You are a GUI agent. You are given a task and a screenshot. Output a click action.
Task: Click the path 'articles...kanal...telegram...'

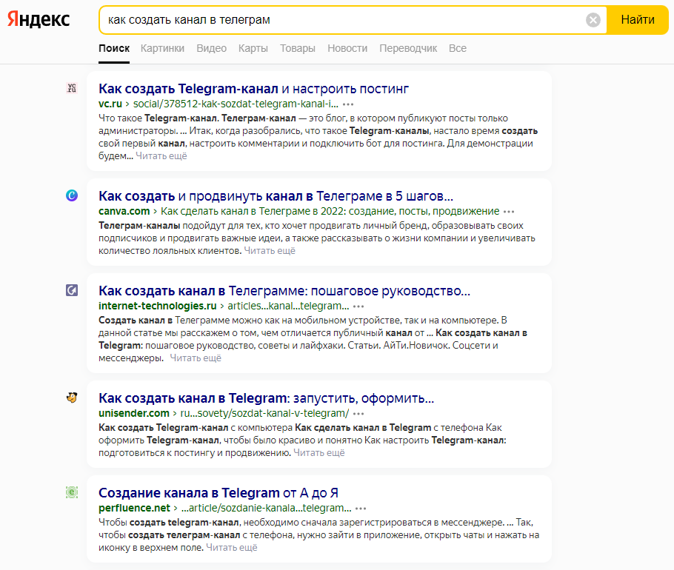point(288,306)
